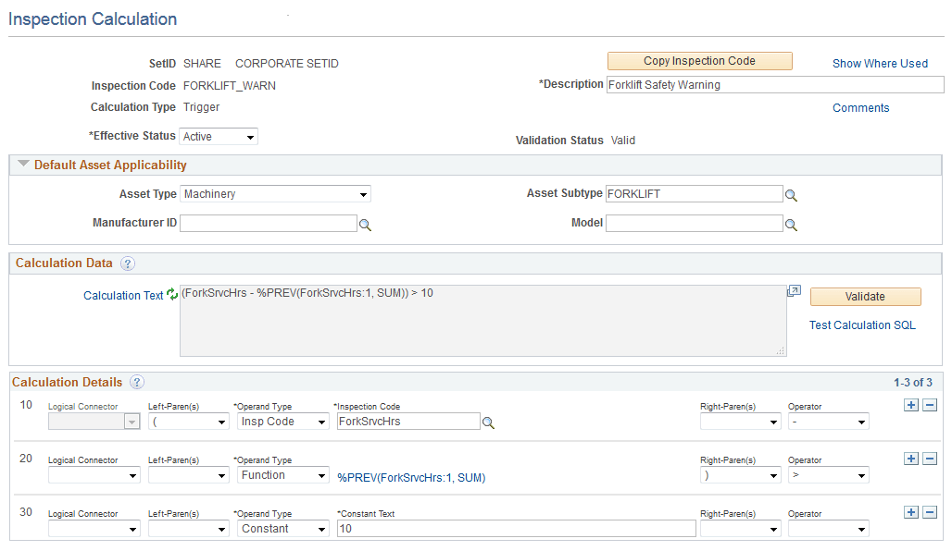
Task: Open the Manufacturer ID lookup magnifier
Action: pos(365,223)
